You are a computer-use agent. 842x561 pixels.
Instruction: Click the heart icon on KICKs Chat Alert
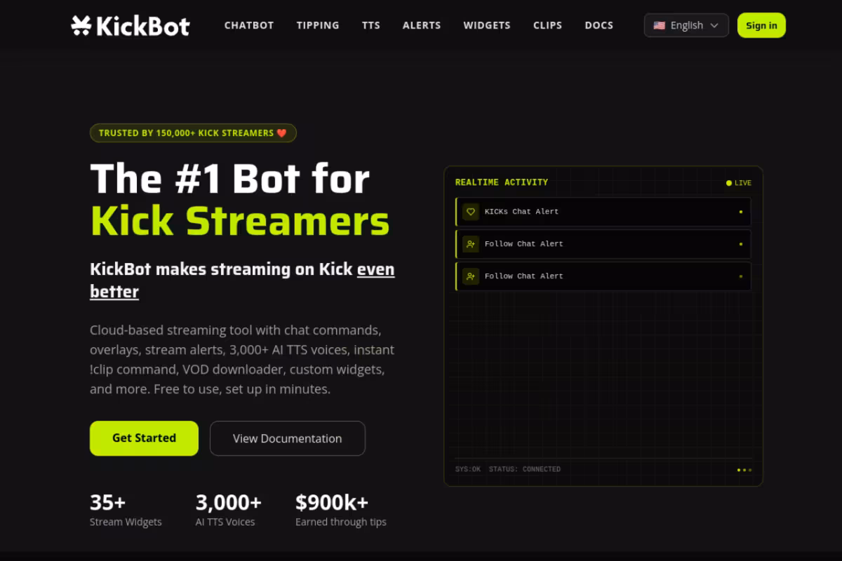(471, 212)
